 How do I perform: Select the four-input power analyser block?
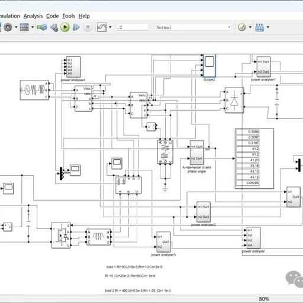253,238
